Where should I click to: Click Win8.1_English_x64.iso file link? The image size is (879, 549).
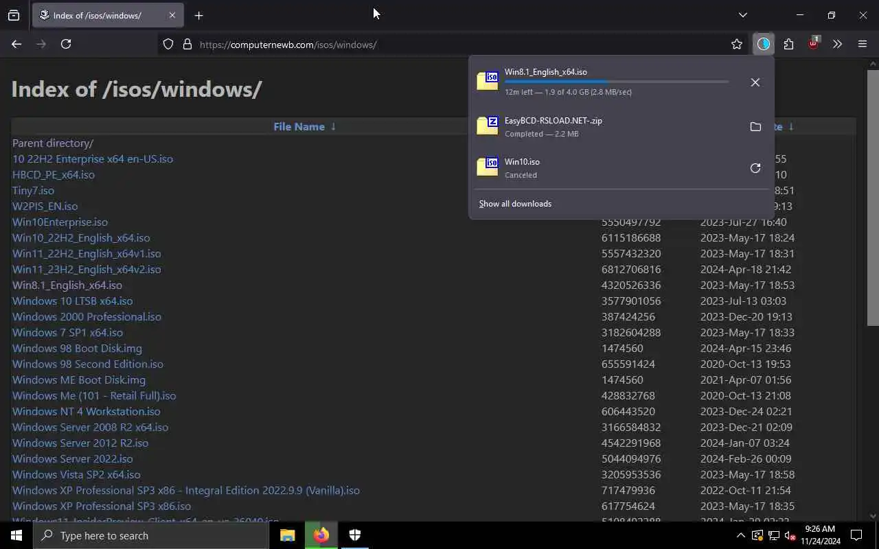coord(67,285)
